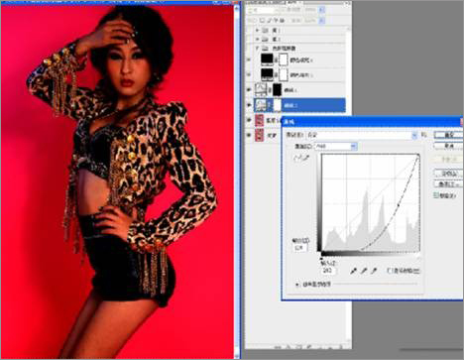Select the curve point editing tool
This screenshot has height=360, width=464.
pyautogui.click(x=296, y=159)
